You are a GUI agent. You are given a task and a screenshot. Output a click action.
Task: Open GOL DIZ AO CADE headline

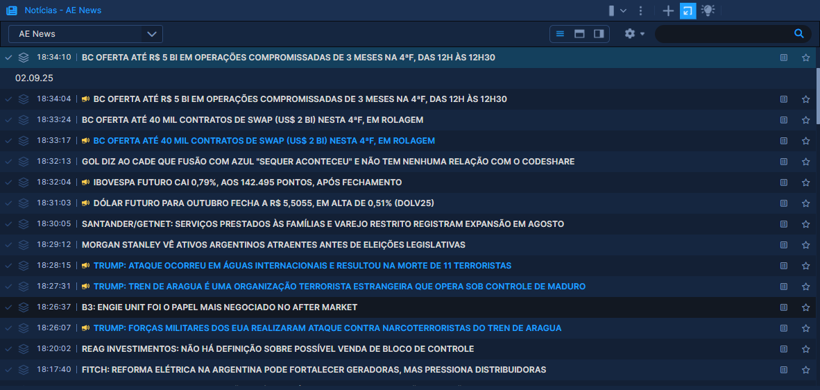328,162
